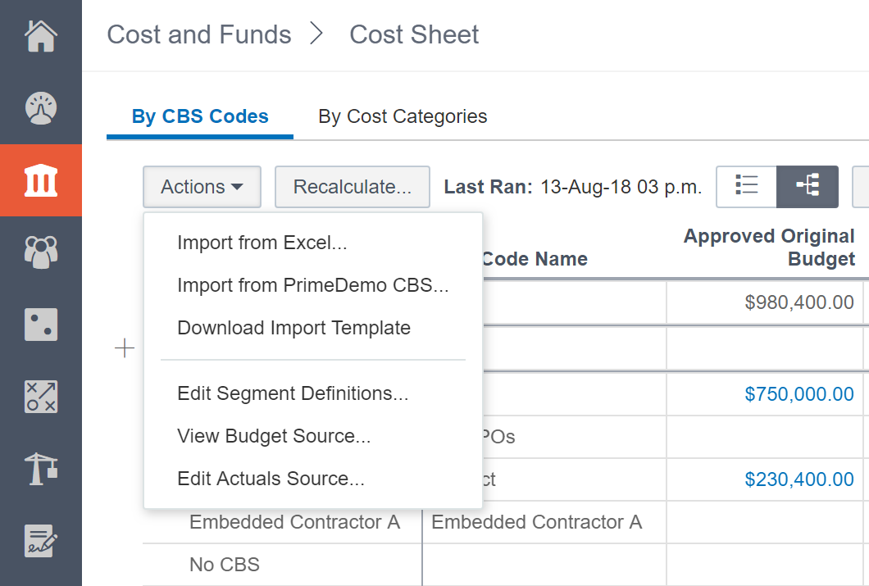
Task: Select Download Import Template option
Action: pyautogui.click(x=293, y=328)
